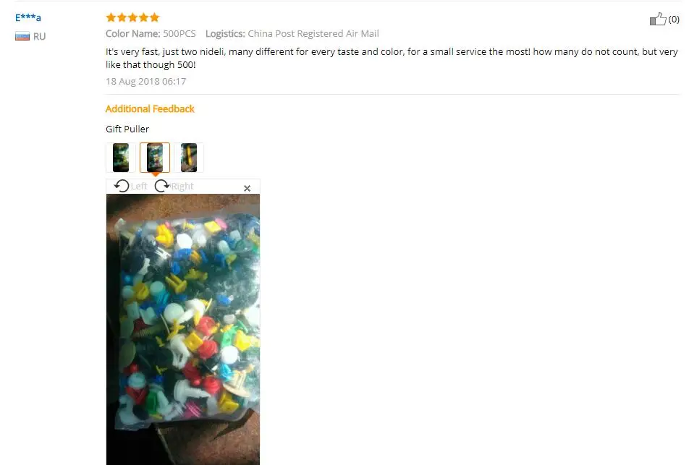Click the Color Name 500PCS label

(151, 34)
